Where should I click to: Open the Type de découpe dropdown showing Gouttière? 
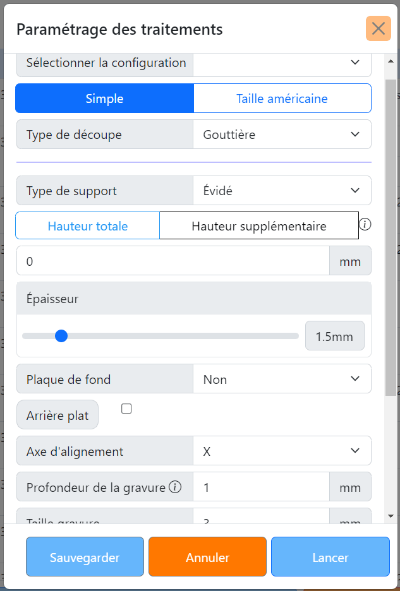(x=282, y=134)
